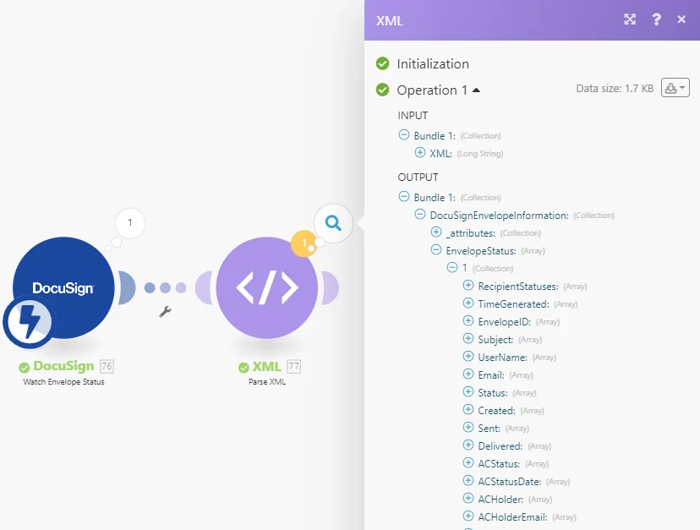This screenshot has width=700, height=530.
Task: Expand TimeGenerated array
Action: click(x=468, y=303)
